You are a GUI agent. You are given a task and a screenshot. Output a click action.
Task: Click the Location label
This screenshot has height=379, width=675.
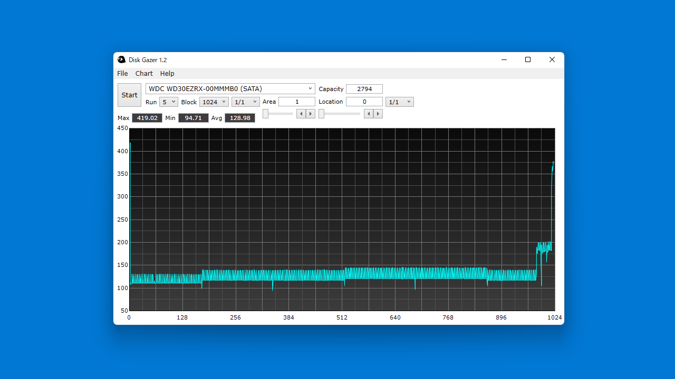pyautogui.click(x=331, y=102)
